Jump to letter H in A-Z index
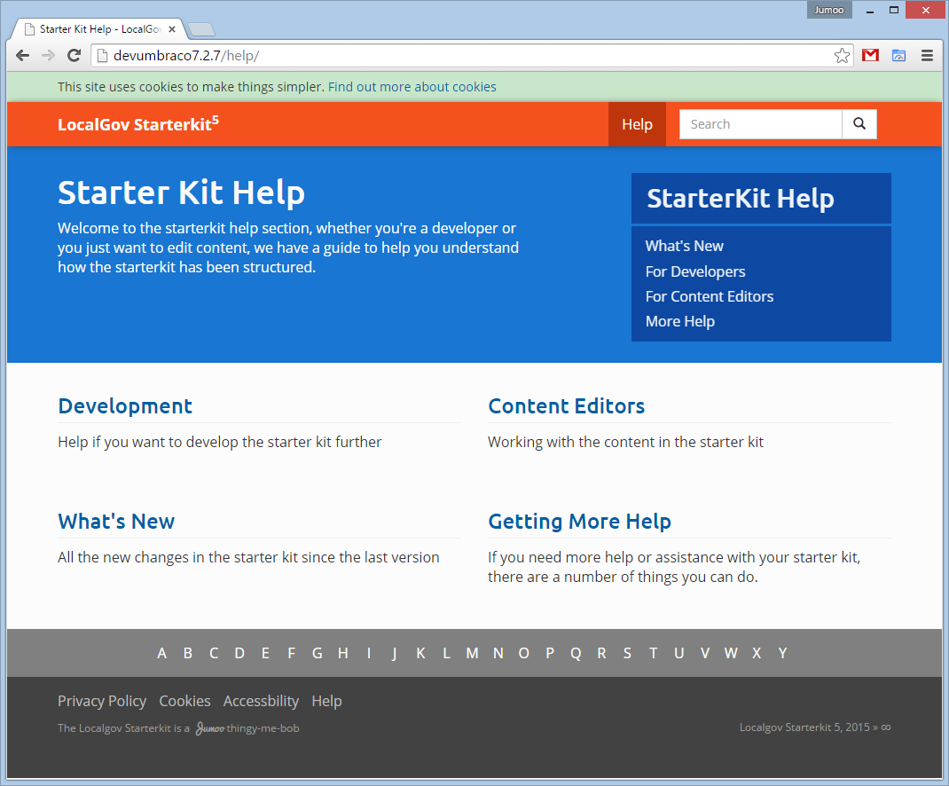This screenshot has width=949, height=786. [x=343, y=654]
